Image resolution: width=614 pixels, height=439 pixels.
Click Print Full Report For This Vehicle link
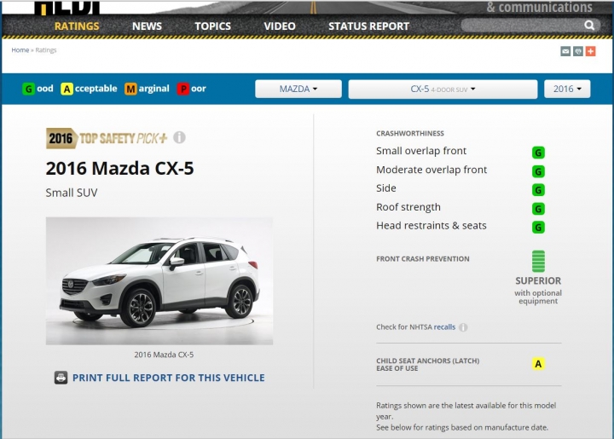168,378
